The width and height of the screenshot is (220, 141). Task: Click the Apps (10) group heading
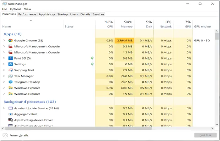coord(13,34)
